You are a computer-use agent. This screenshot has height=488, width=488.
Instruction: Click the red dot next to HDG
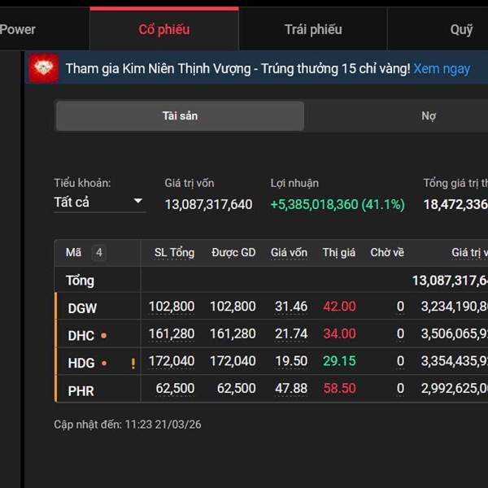tap(104, 364)
